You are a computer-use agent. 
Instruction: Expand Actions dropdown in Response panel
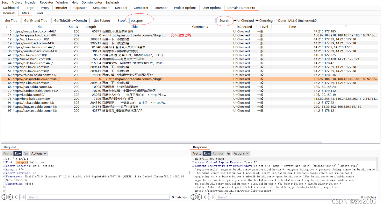click(241, 153)
